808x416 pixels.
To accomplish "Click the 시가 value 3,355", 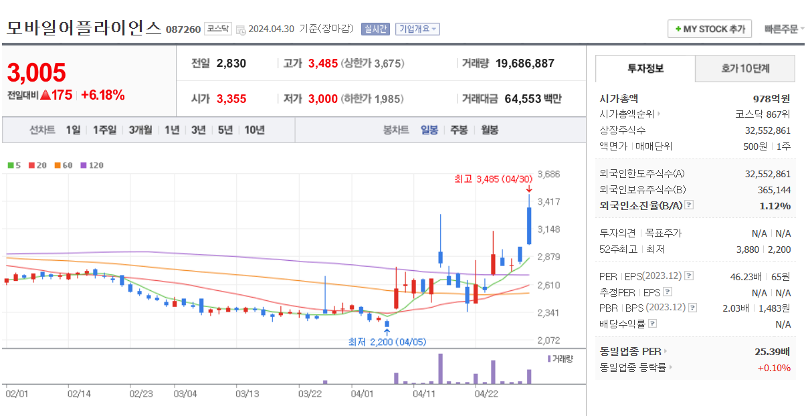I will [231, 99].
